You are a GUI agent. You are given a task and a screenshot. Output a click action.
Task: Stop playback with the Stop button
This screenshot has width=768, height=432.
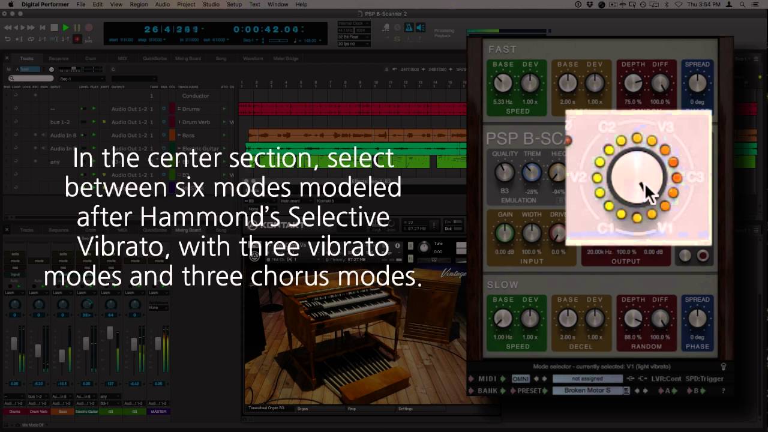pyautogui.click(x=54, y=28)
